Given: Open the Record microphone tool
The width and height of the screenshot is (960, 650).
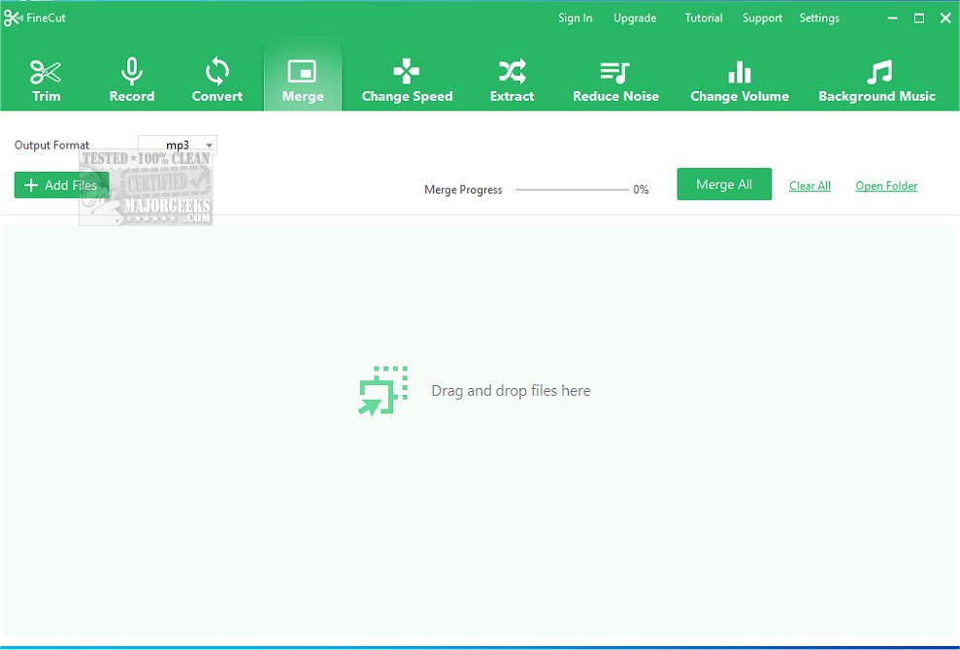Looking at the screenshot, I should 132,81.
